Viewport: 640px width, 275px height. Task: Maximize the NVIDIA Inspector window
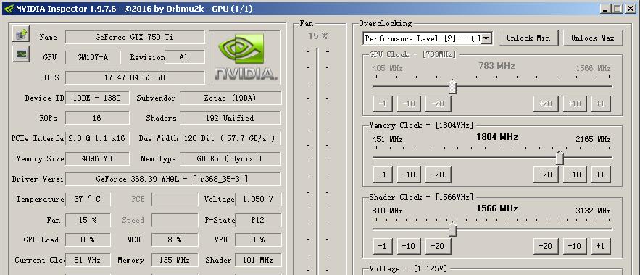coord(617,9)
